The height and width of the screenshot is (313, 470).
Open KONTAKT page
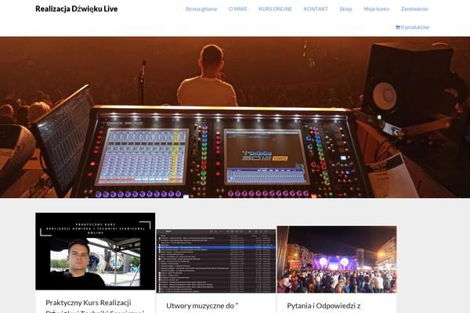point(316,9)
